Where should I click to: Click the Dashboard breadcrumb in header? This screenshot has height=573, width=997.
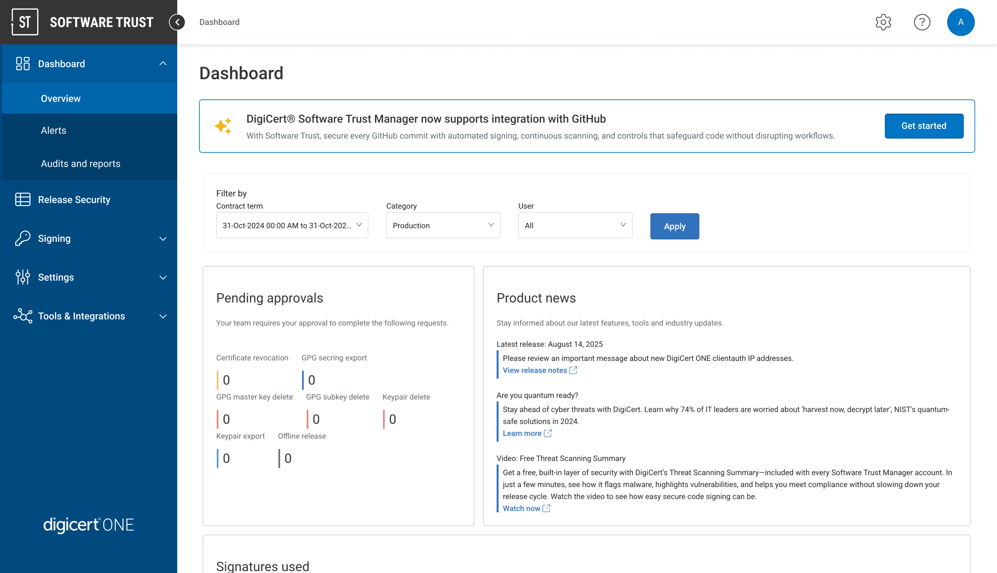click(x=219, y=22)
